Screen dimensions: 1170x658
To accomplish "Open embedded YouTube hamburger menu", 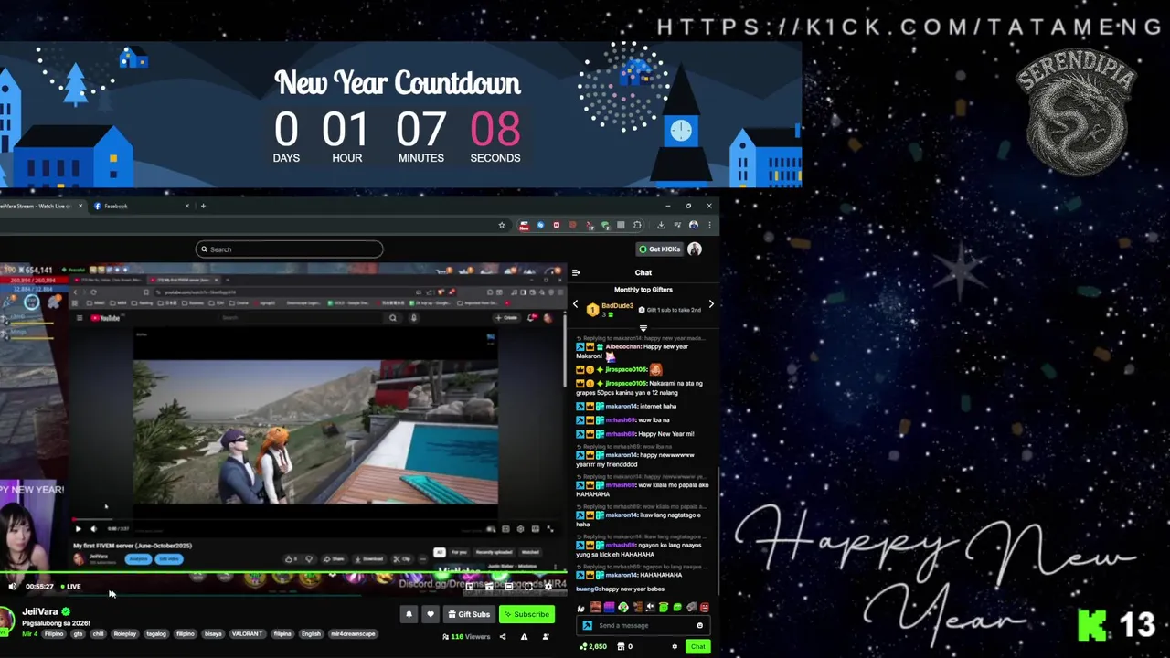I will (80, 318).
